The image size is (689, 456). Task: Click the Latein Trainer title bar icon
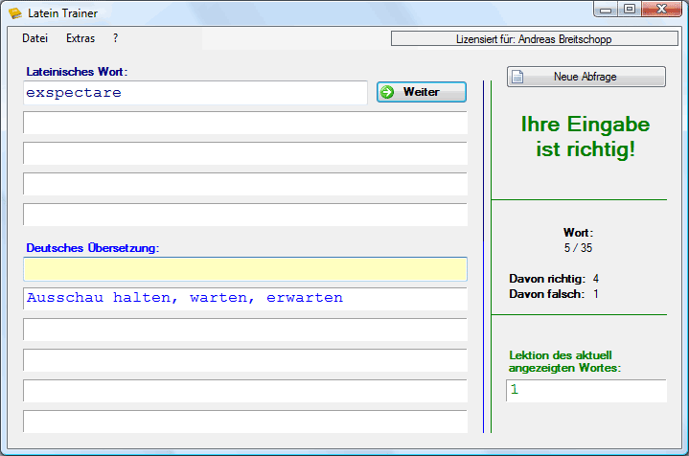click(x=15, y=13)
